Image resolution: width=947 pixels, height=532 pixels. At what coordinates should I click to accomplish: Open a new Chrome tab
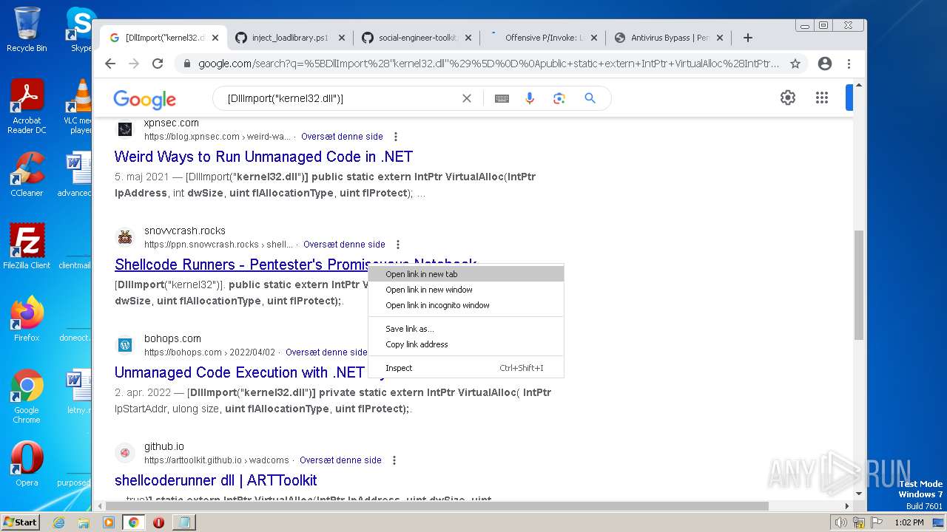point(748,38)
